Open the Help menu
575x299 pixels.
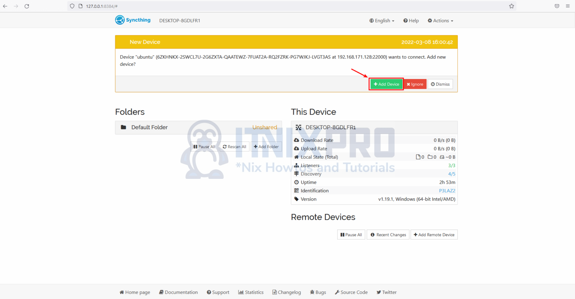coord(411,21)
